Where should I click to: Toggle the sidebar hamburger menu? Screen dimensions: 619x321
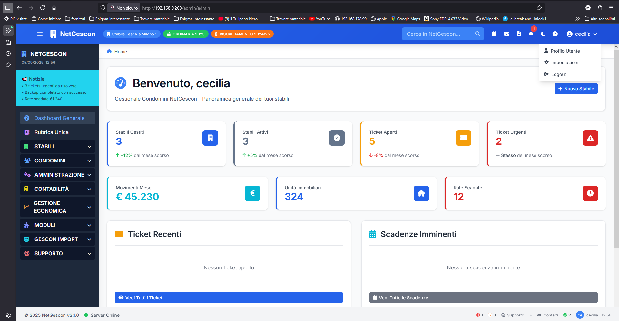(x=40, y=34)
